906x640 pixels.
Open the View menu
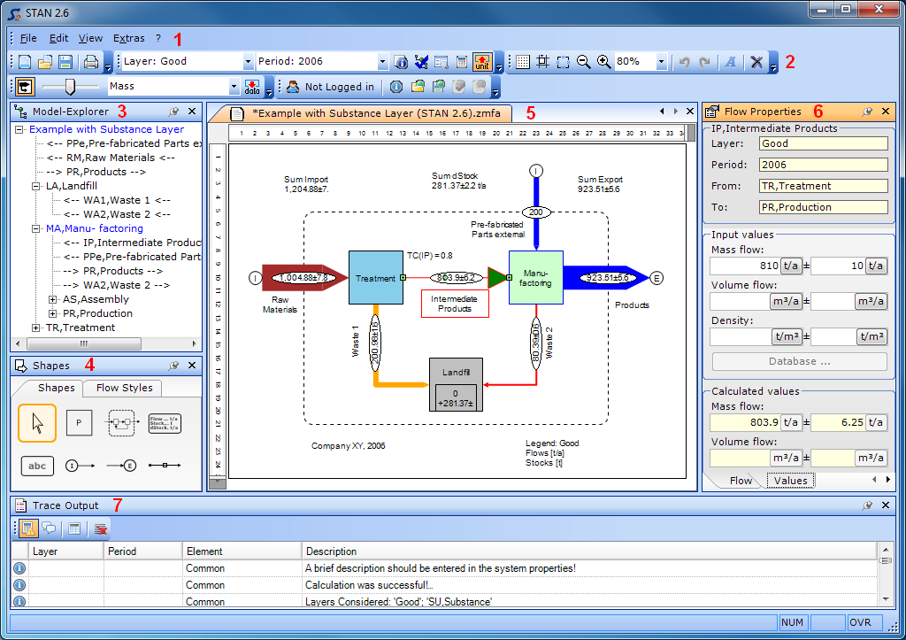[x=91, y=38]
